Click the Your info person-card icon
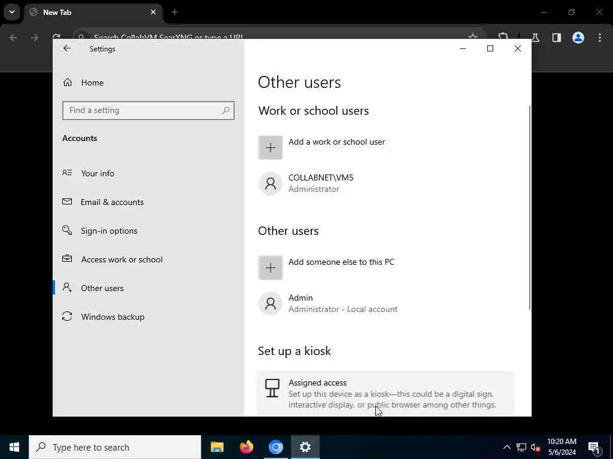The image size is (613, 459). 67,173
